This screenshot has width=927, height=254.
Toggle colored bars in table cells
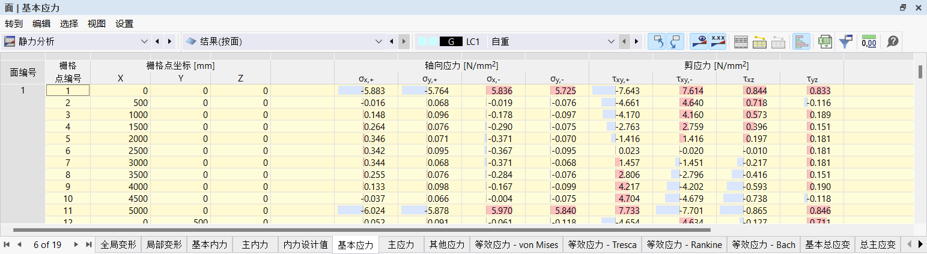pyautogui.click(x=801, y=41)
